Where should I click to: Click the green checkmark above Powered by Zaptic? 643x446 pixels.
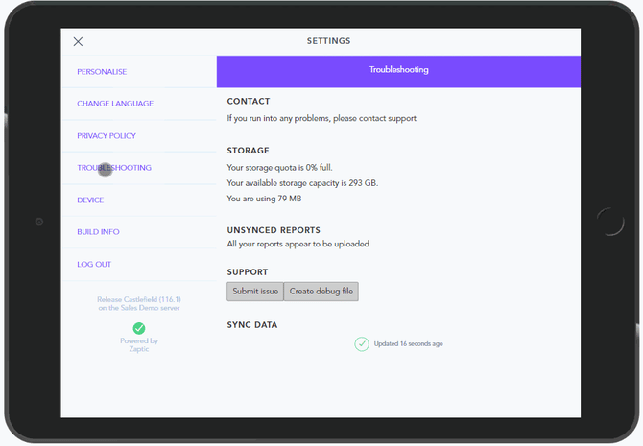[139, 328]
